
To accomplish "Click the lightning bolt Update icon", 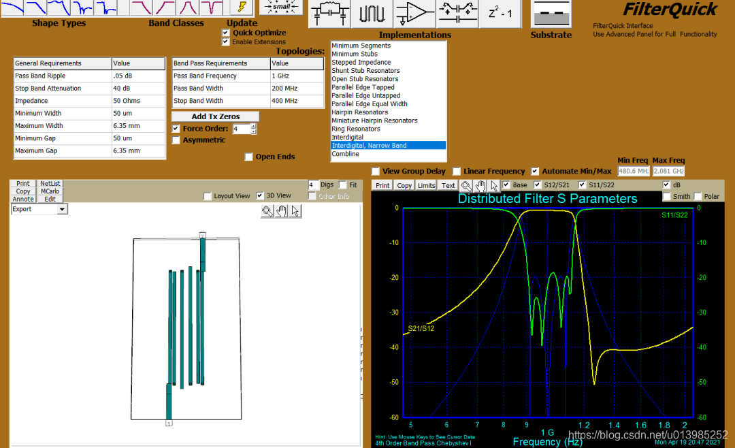I will click(242, 7).
